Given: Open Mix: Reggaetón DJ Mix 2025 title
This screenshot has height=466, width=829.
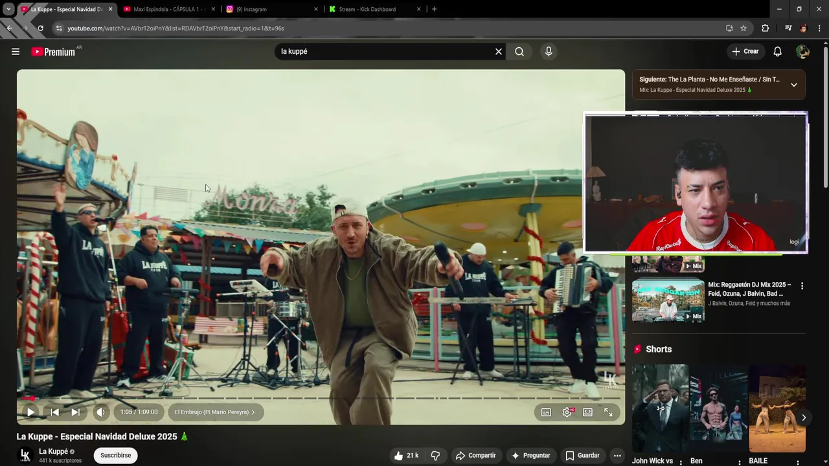Looking at the screenshot, I should coord(750,289).
